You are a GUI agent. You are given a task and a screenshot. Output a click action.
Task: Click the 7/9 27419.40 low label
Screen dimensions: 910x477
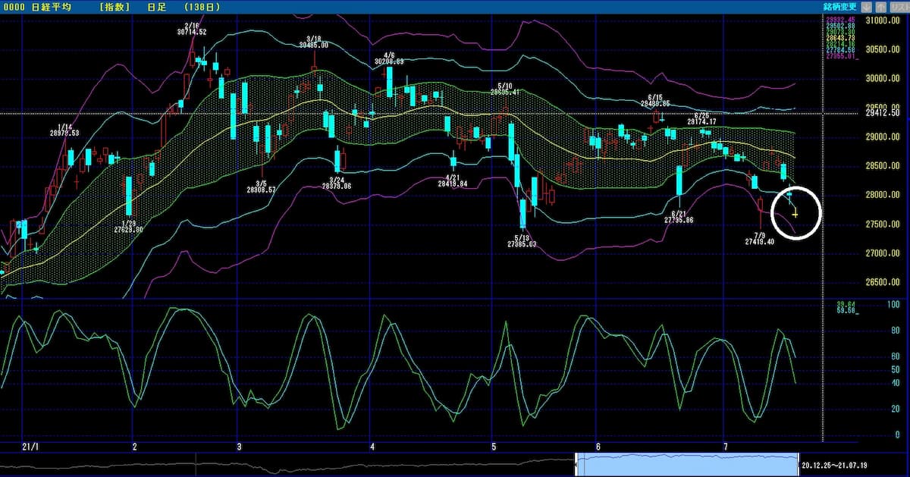(758, 238)
